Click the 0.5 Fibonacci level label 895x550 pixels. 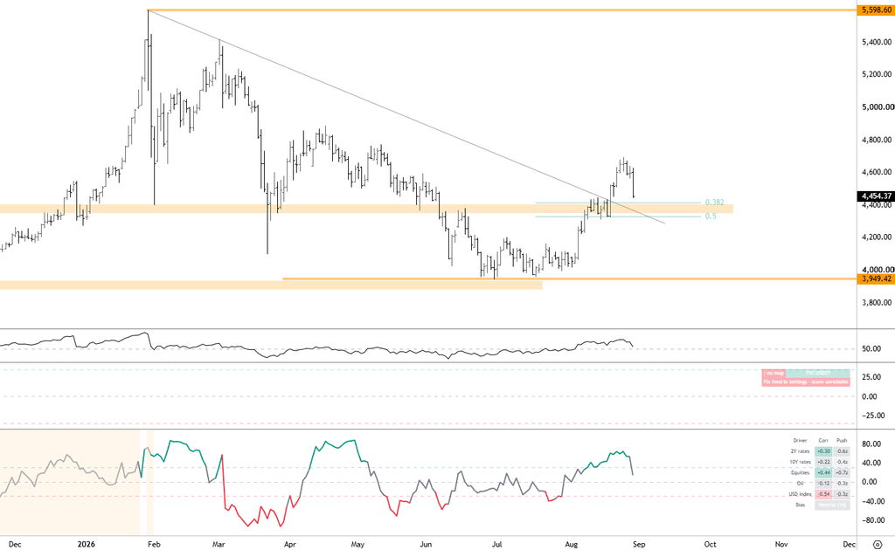point(711,216)
